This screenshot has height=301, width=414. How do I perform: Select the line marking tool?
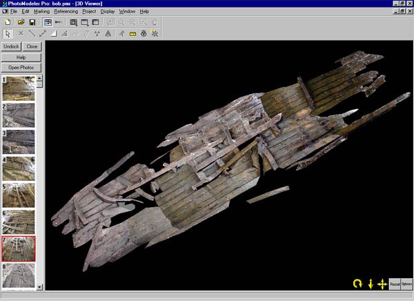coord(32,34)
